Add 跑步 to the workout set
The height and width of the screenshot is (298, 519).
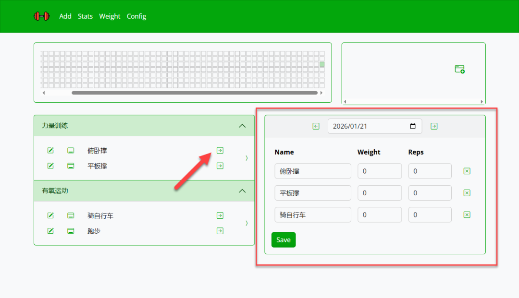[220, 231]
